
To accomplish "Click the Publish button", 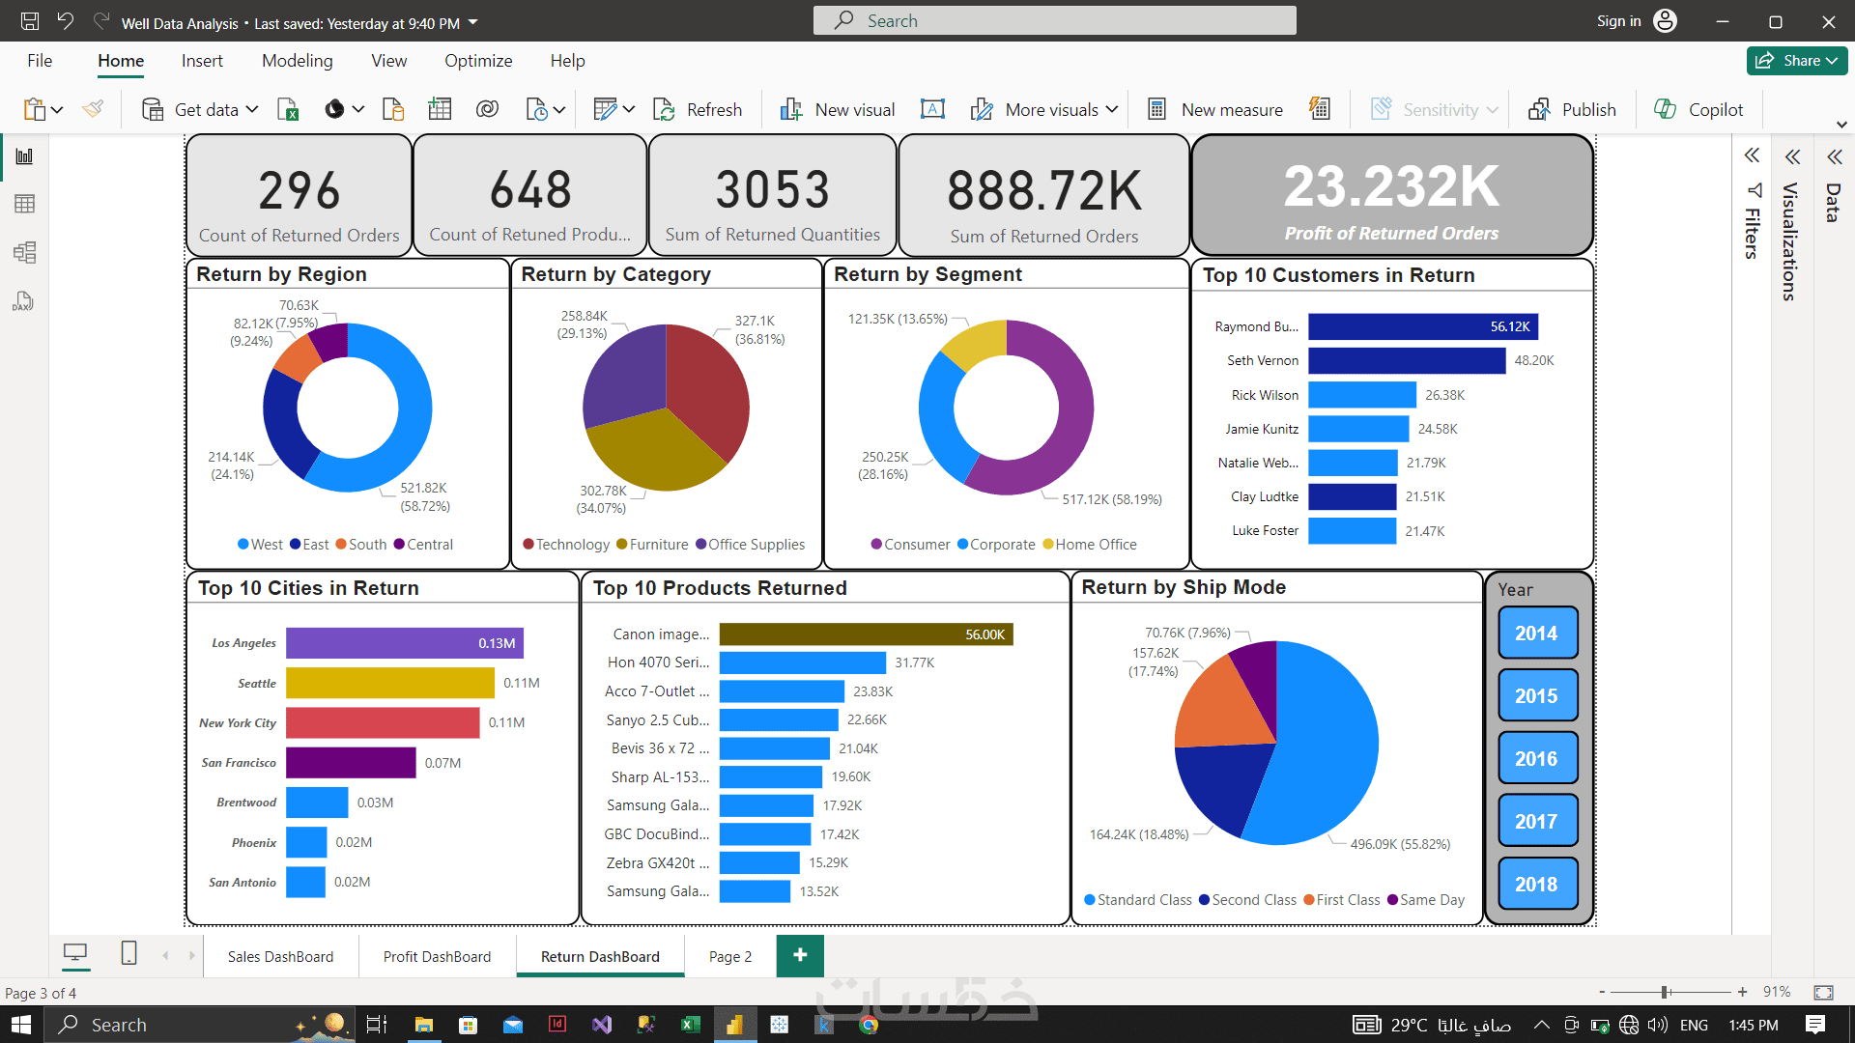I will pyautogui.click(x=1572, y=109).
